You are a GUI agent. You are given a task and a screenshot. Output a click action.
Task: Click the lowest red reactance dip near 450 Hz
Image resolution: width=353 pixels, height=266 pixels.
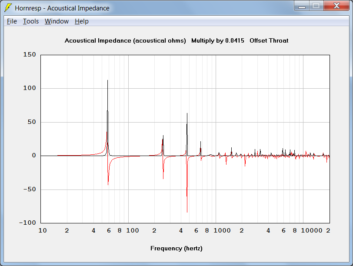[187, 212]
